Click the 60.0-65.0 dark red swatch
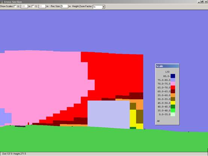 [x=173, y=91]
